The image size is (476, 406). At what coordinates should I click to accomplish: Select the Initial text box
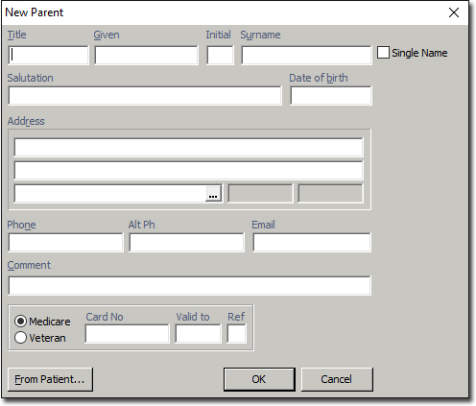pos(220,56)
